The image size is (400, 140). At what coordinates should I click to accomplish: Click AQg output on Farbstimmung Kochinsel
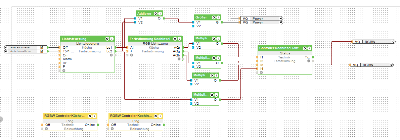177,51
